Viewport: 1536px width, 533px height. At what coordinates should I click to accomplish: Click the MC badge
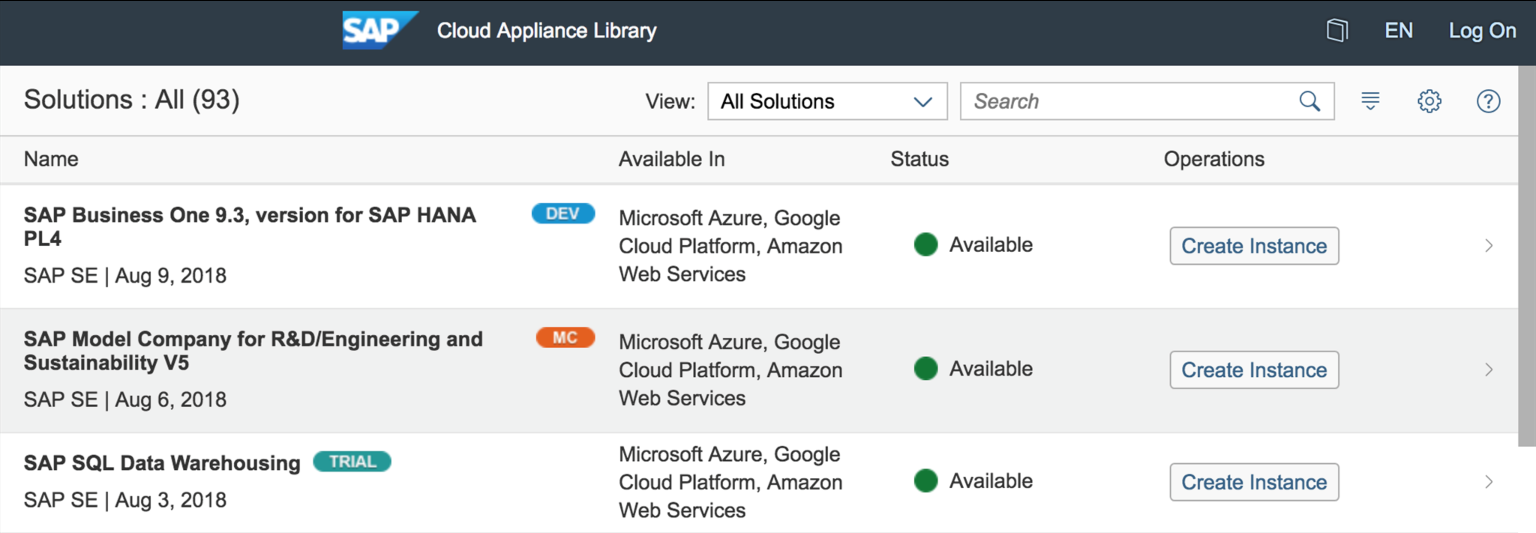[x=565, y=337]
